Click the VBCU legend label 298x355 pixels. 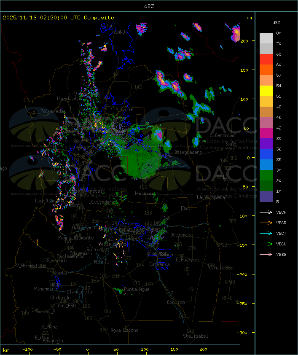click(x=281, y=244)
